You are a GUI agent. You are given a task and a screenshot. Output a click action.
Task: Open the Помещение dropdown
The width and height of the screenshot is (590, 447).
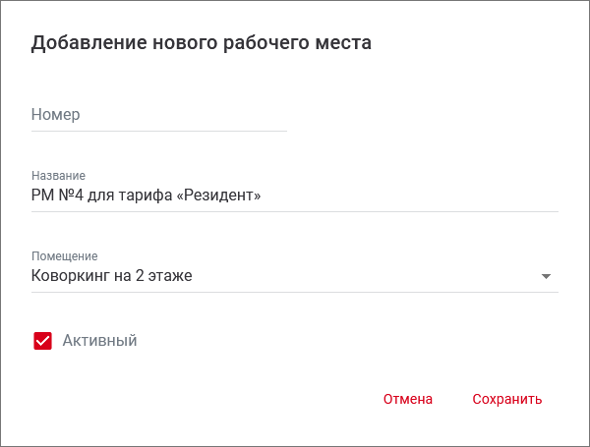(x=285, y=276)
